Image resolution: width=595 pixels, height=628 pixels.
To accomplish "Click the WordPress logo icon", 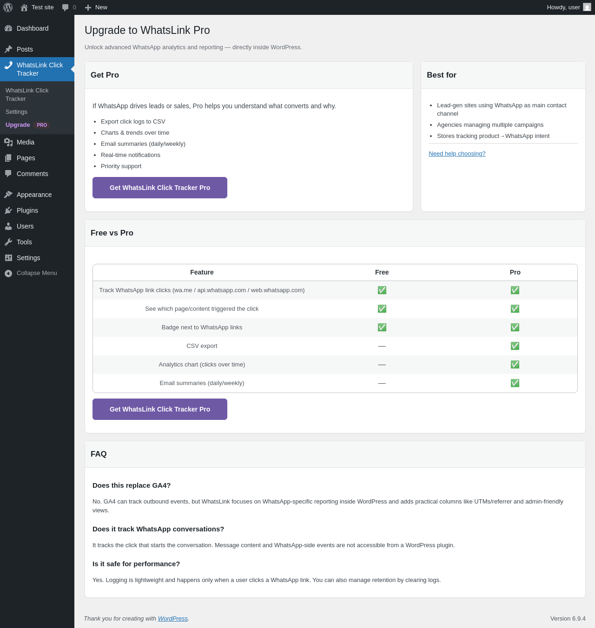I will (8, 7).
